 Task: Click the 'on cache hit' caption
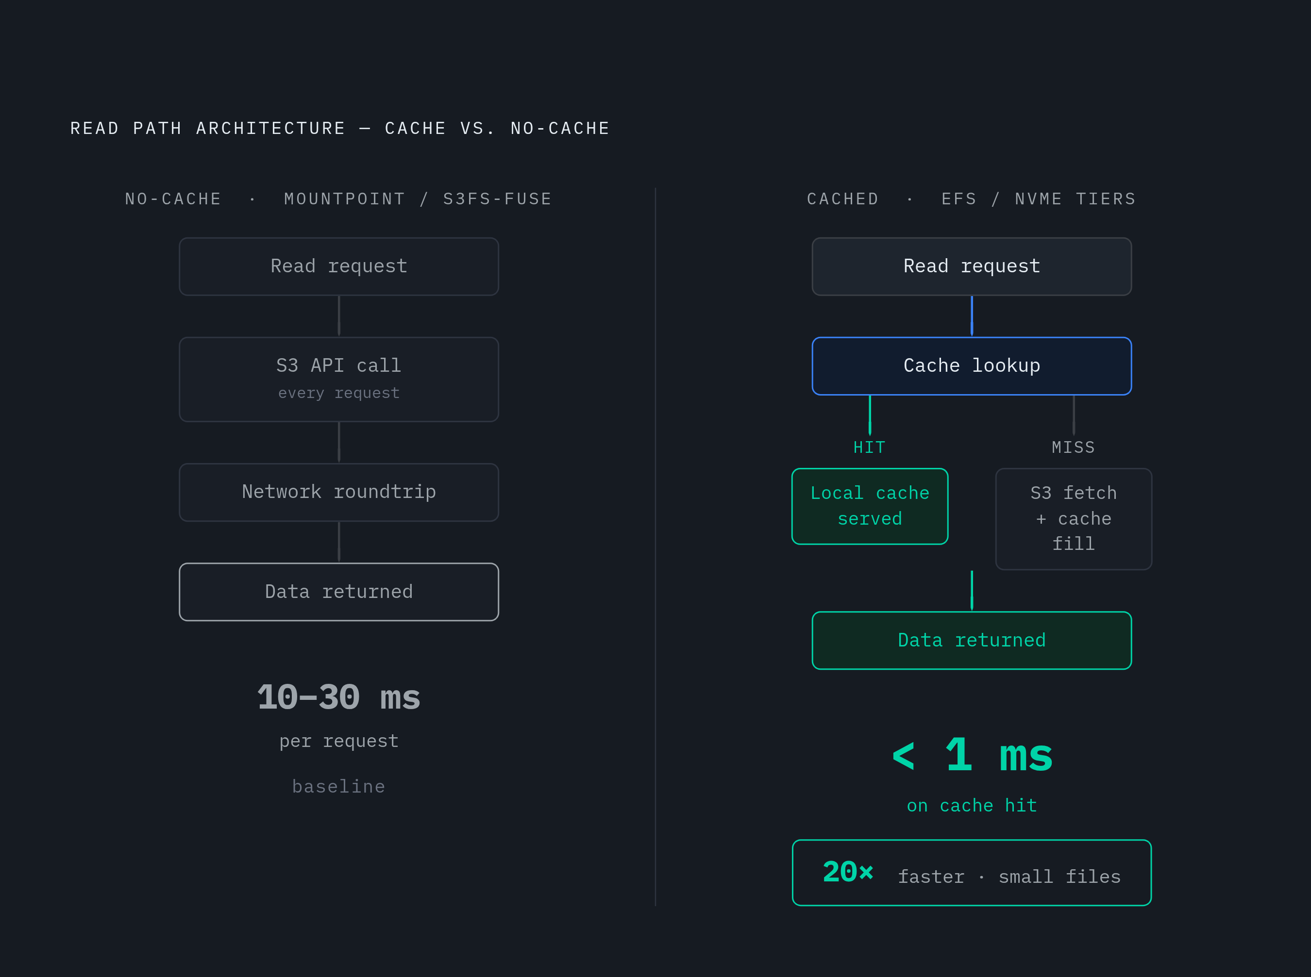tap(972, 806)
